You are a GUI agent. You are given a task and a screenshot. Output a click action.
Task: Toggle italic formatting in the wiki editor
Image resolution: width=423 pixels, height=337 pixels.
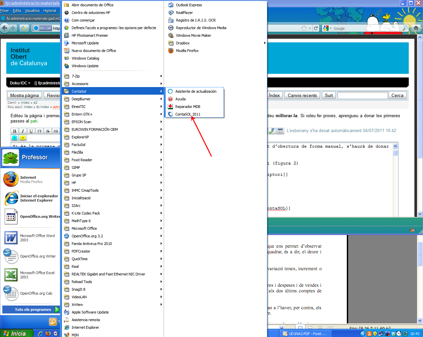click(x=23, y=131)
